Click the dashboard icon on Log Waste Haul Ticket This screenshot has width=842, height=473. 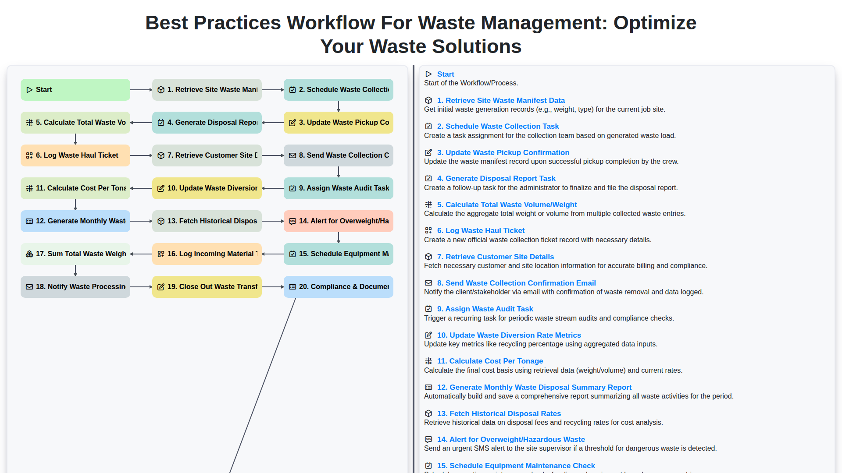pyautogui.click(x=30, y=155)
